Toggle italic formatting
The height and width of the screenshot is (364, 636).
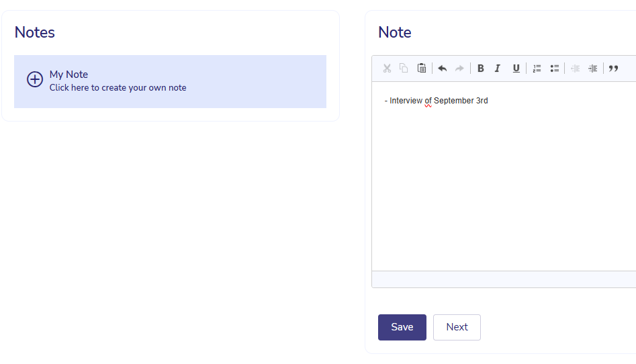pos(498,69)
